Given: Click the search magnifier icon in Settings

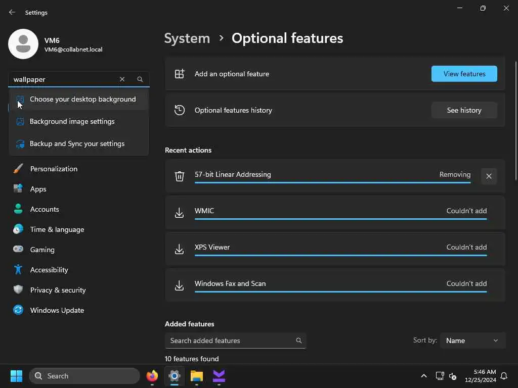Looking at the screenshot, I should tap(140, 79).
